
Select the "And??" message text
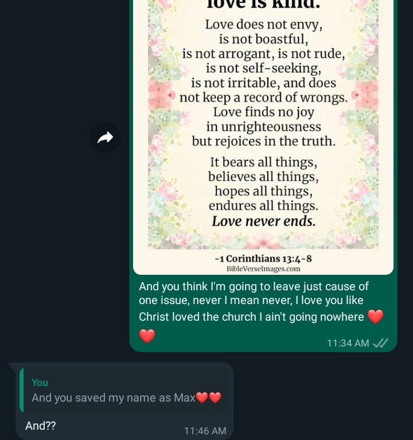pyautogui.click(x=40, y=426)
